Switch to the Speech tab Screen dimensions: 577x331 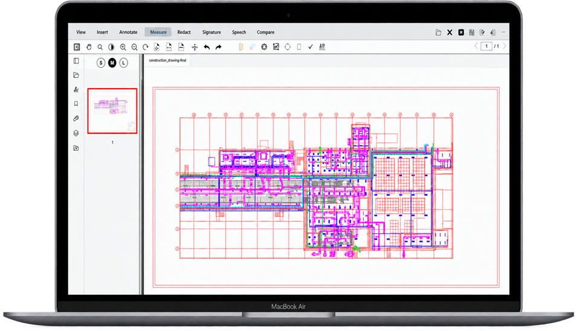239,33
